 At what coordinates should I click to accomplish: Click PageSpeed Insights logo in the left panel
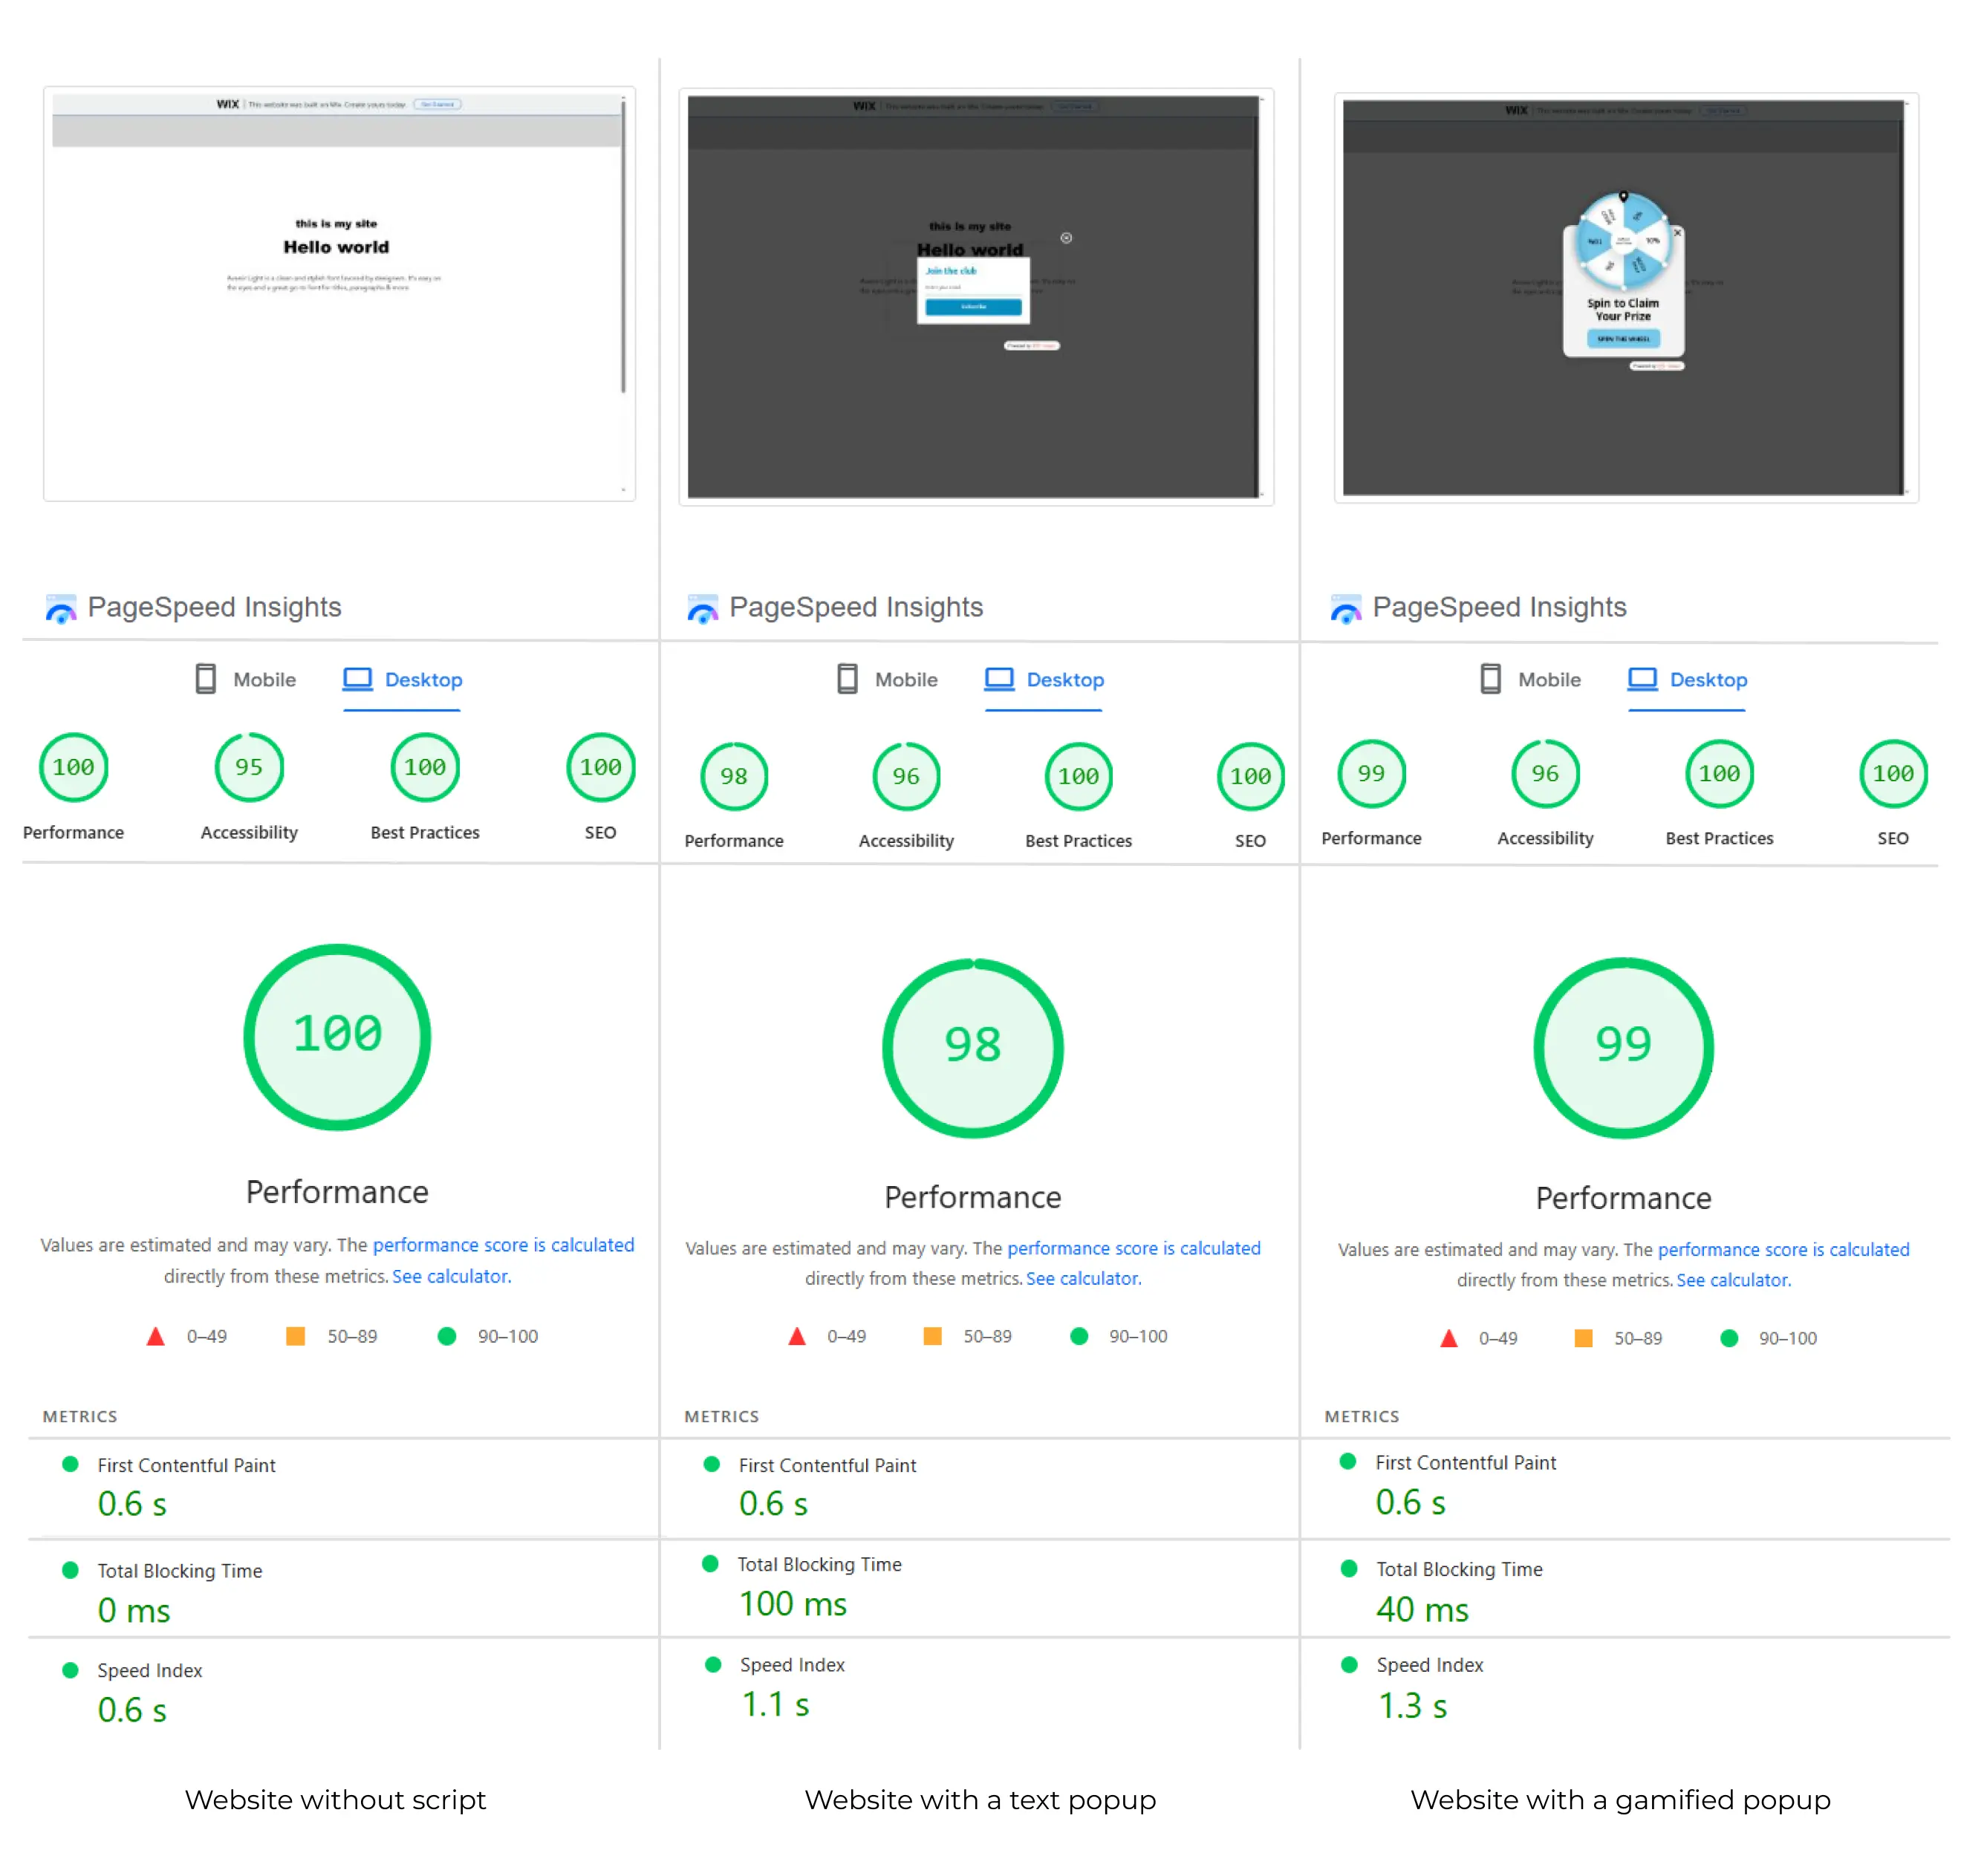pyautogui.click(x=61, y=608)
